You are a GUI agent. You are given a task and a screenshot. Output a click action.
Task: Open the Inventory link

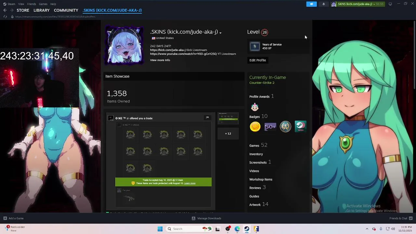tap(256, 154)
